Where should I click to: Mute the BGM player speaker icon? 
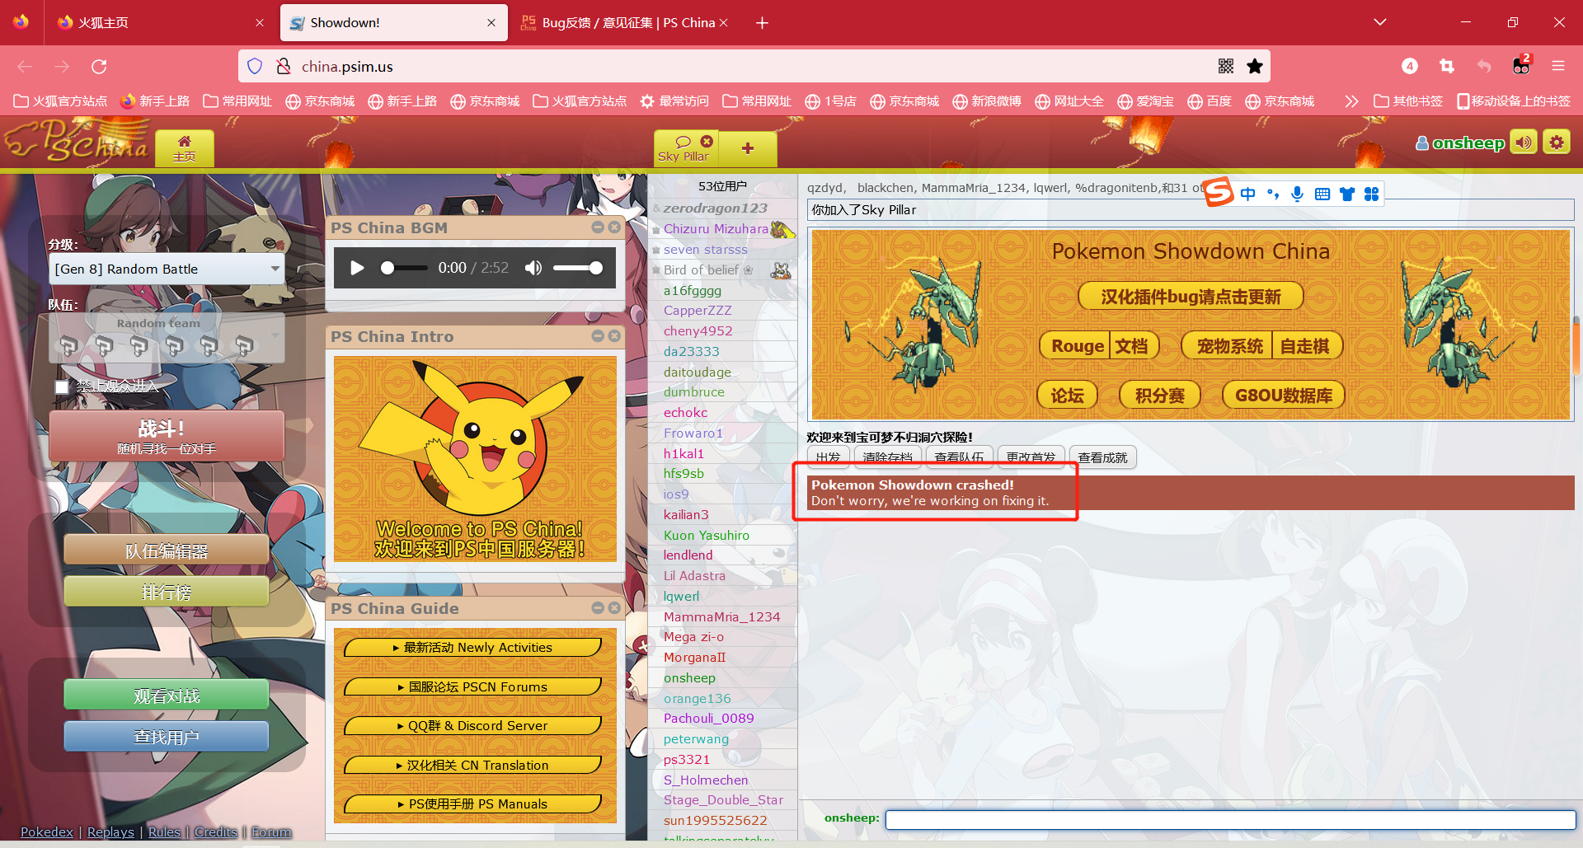point(533,268)
